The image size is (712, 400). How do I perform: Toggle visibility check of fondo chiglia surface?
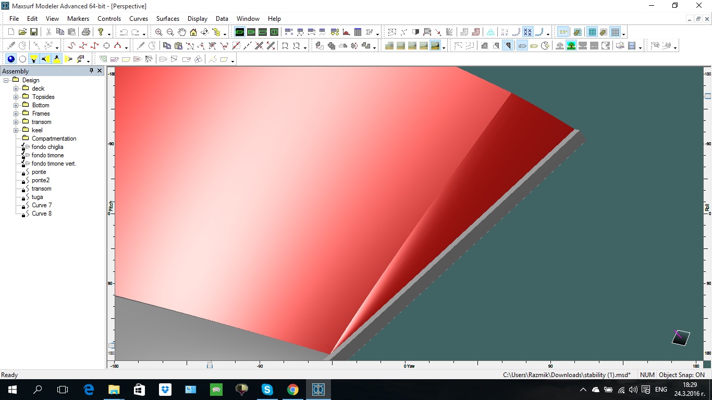point(23,146)
